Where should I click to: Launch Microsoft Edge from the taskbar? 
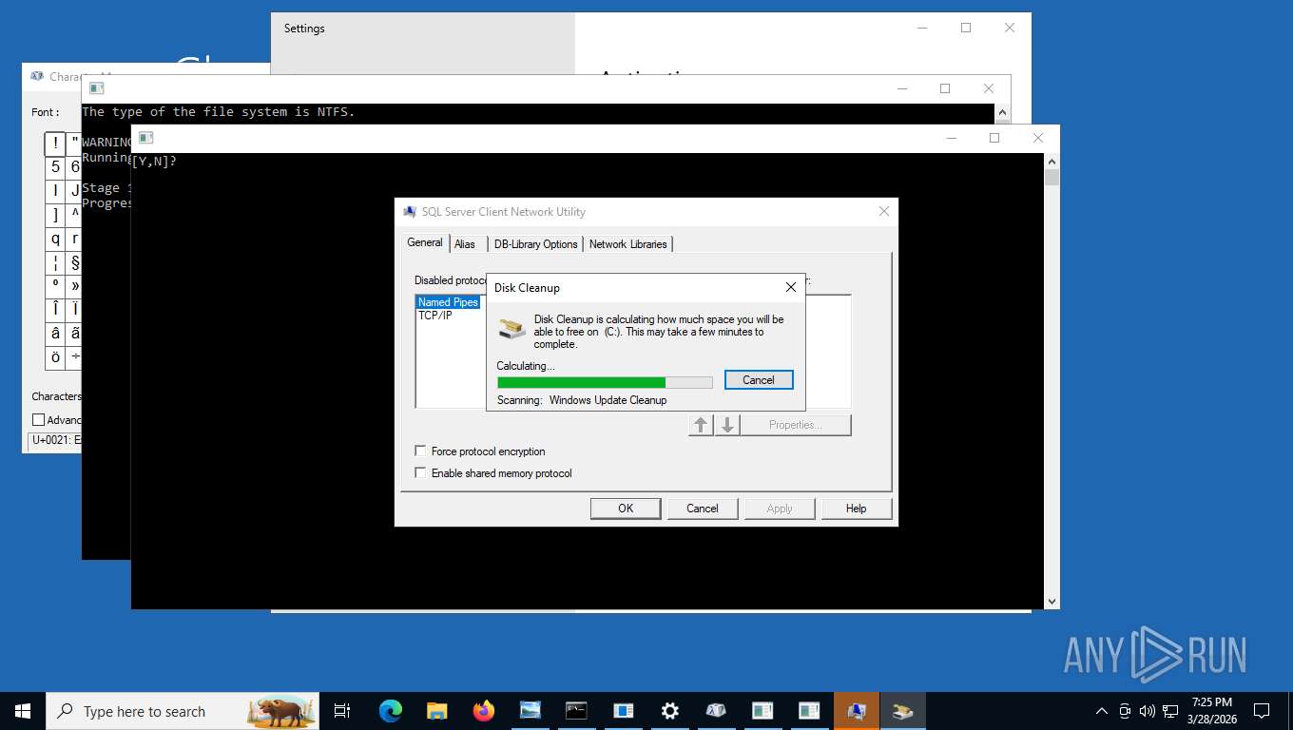pyautogui.click(x=390, y=711)
